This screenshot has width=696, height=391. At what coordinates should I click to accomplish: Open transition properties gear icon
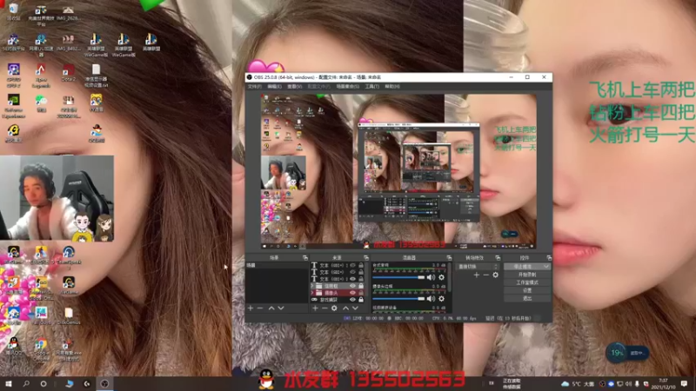tap(495, 275)
